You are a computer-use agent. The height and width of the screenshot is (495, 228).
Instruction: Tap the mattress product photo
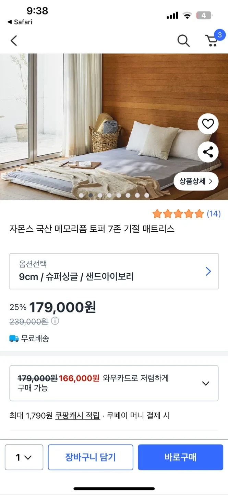pyautogui.click(x=103, y=137)
